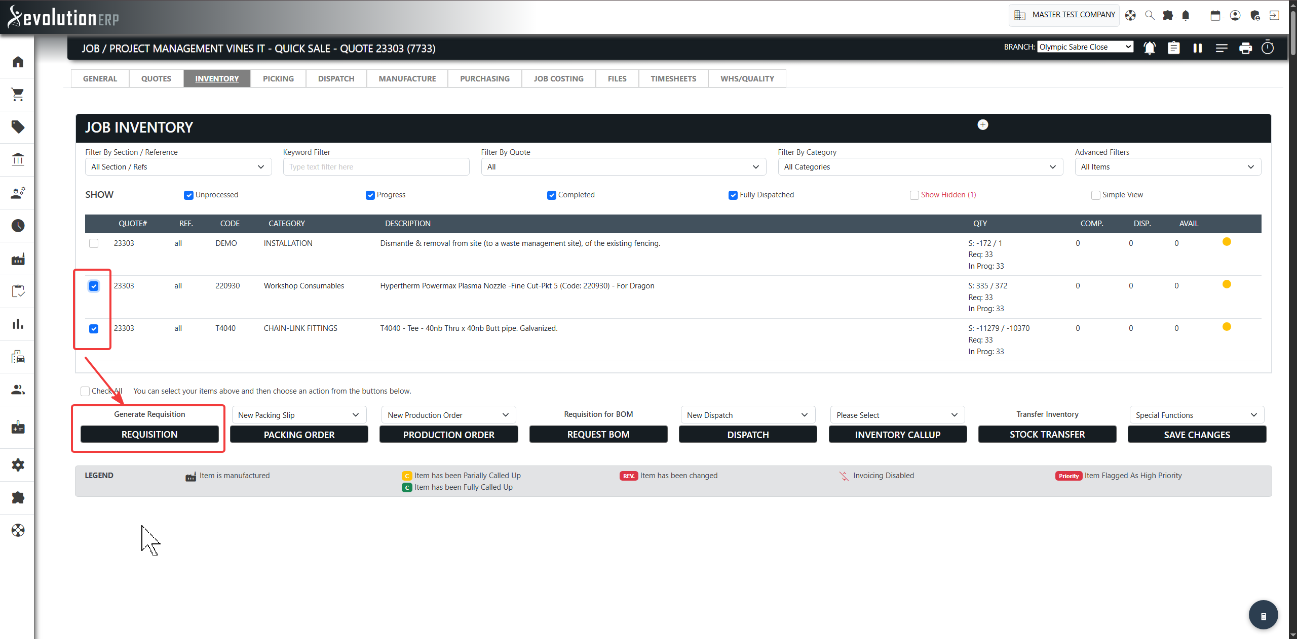
Task: Click the MASTER TEST COMPANY link
Action: (1074, 15)
